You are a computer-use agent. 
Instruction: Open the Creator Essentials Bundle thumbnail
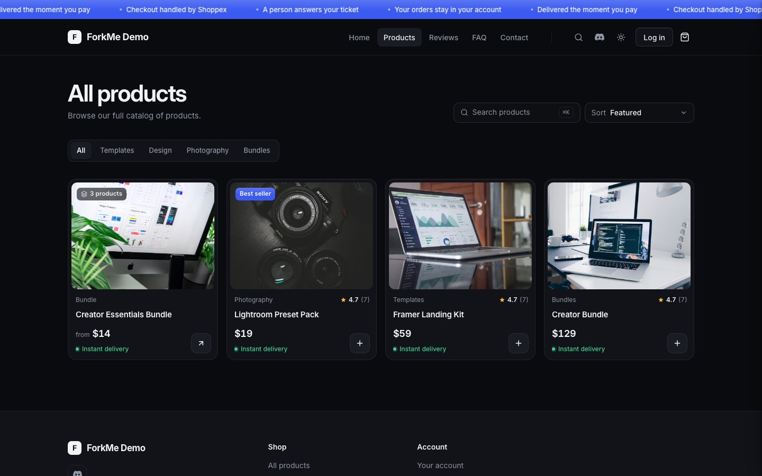143,236
